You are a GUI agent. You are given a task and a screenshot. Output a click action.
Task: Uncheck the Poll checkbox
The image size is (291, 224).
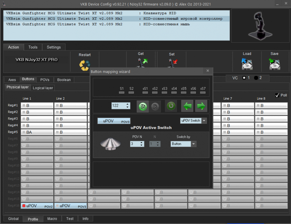277,95
